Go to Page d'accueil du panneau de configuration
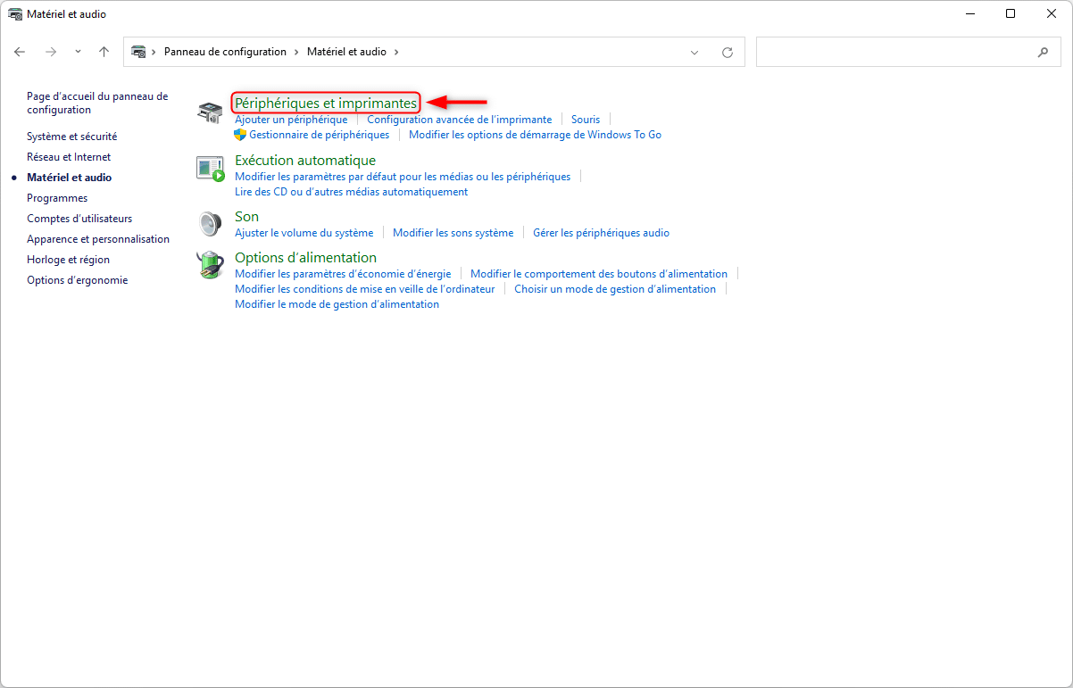The width and height of the screenshot is (1073, 688). [x=97, y=103]
